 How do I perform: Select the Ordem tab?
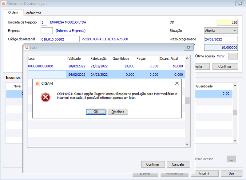click(13, 12)
